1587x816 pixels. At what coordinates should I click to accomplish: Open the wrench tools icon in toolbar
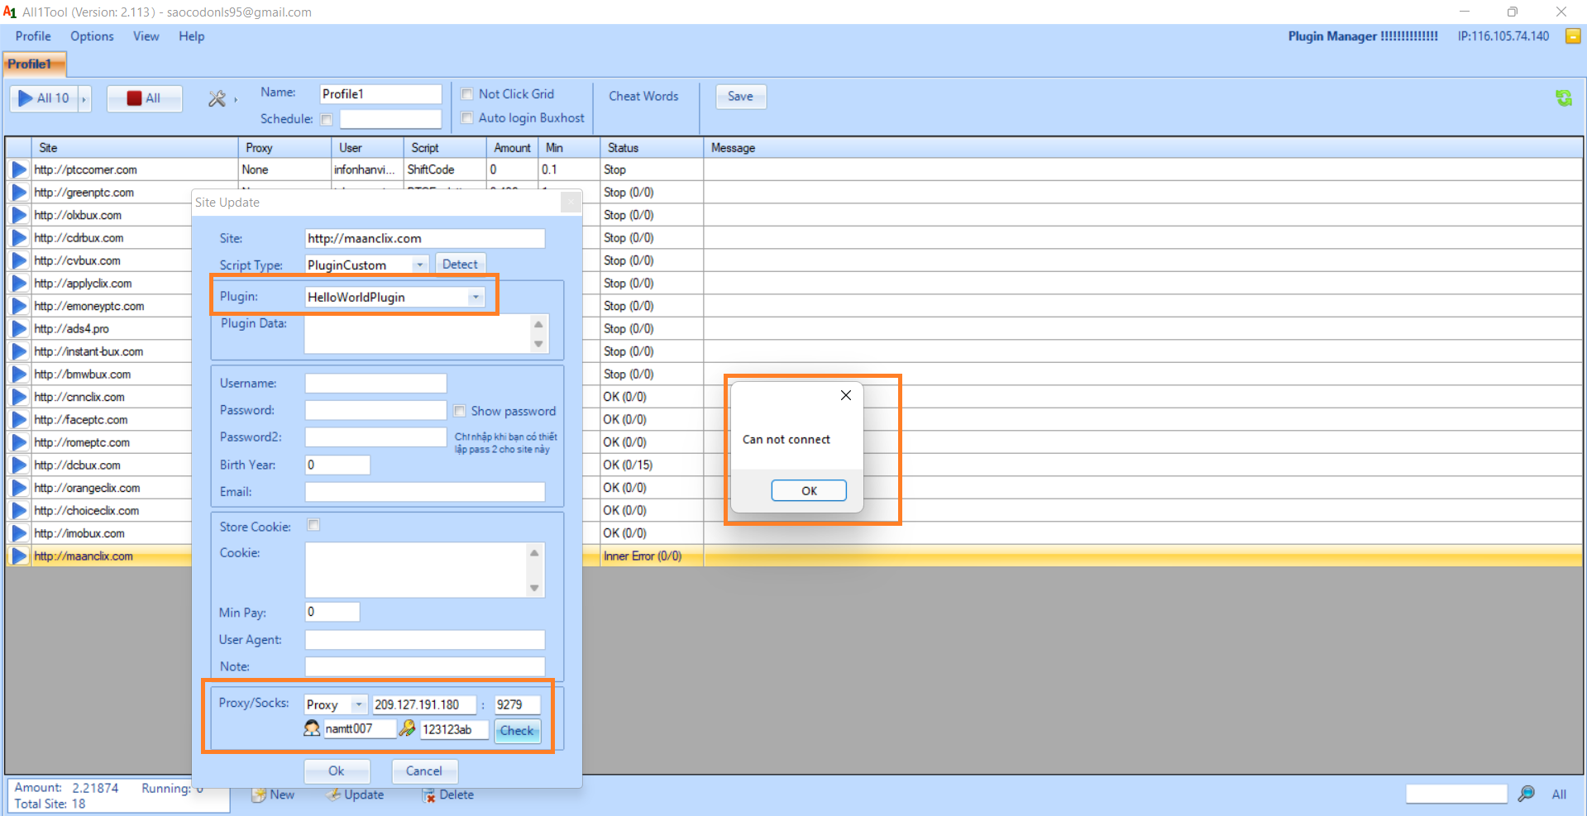click(217, 99)
